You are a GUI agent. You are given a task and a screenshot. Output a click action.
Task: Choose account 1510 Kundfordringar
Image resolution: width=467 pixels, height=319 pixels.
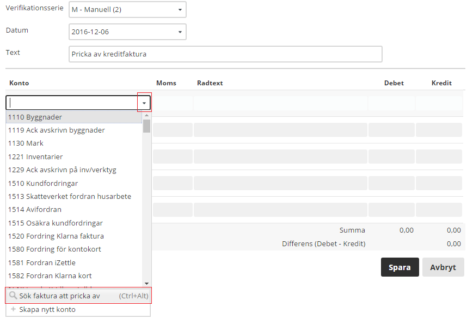(x=74, y=183)
